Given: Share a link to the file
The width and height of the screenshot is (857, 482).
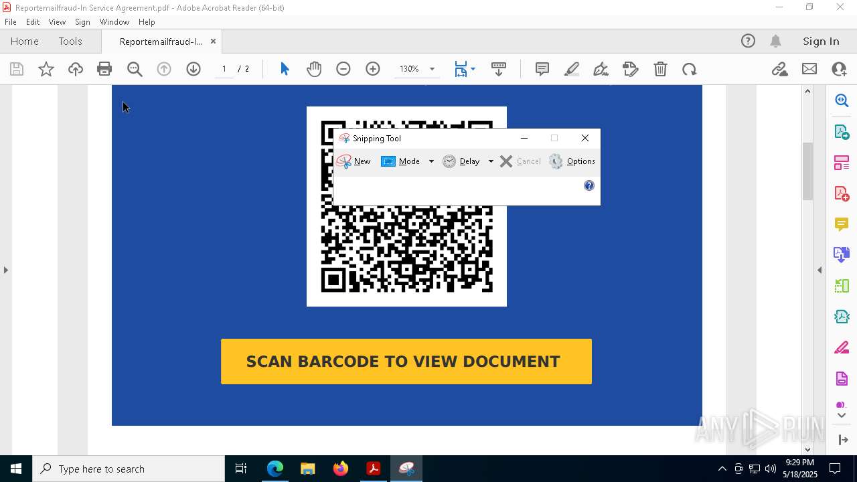Looking at the screenshot, I should click(779, 69).
